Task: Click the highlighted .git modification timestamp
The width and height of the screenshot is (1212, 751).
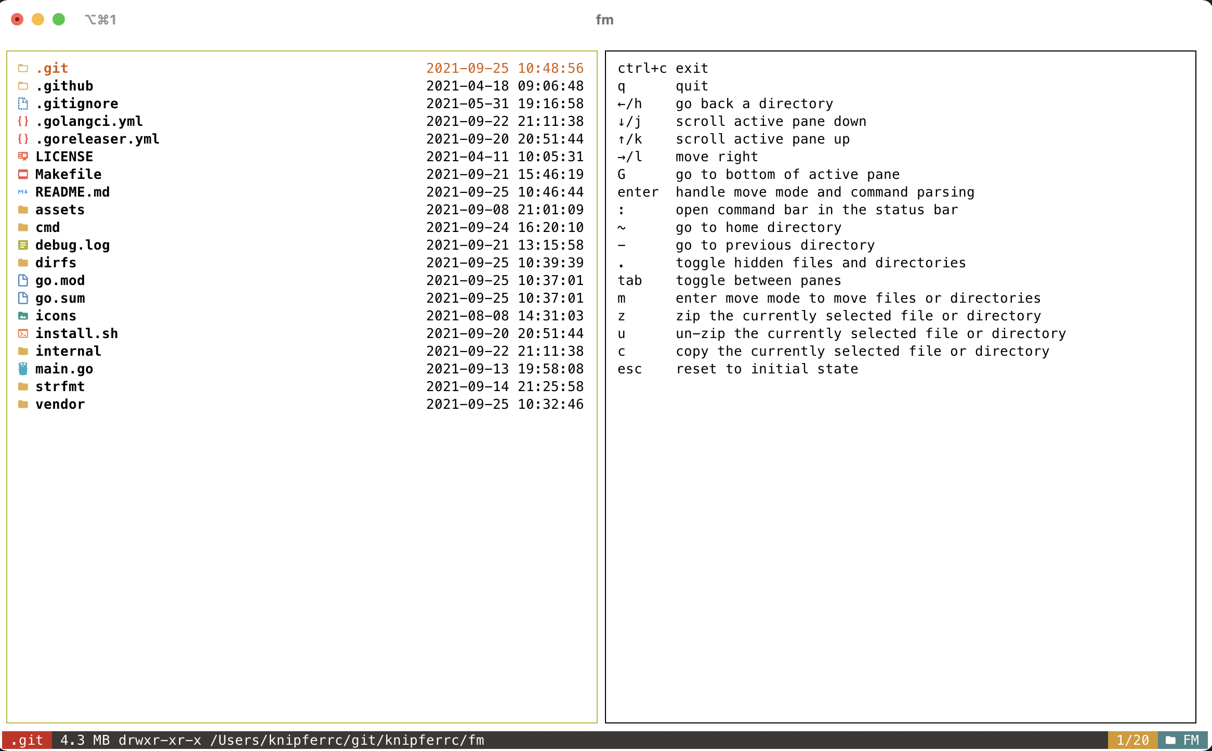Action: 505,68
